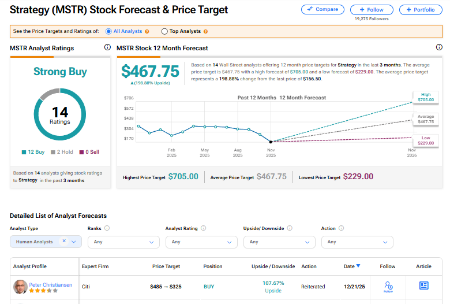
Task: Click help icon next to All Analysts
Action: pyautogui.click(x=147, y=31)
